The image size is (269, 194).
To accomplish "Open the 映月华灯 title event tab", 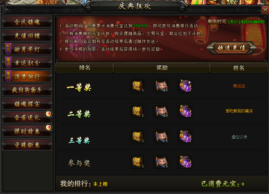I will [27, 49].
